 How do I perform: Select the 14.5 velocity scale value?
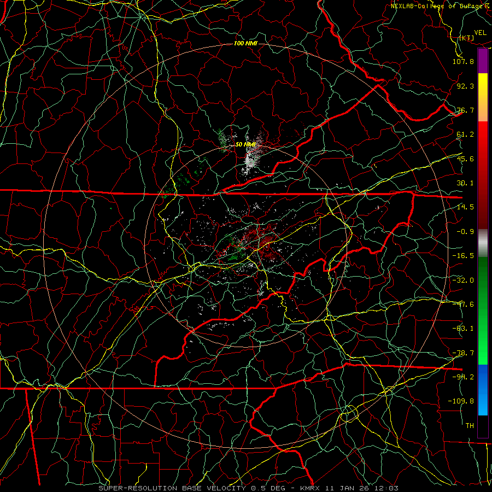point(465,207)
